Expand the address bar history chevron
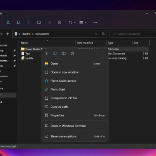 (x=96, y=34)
